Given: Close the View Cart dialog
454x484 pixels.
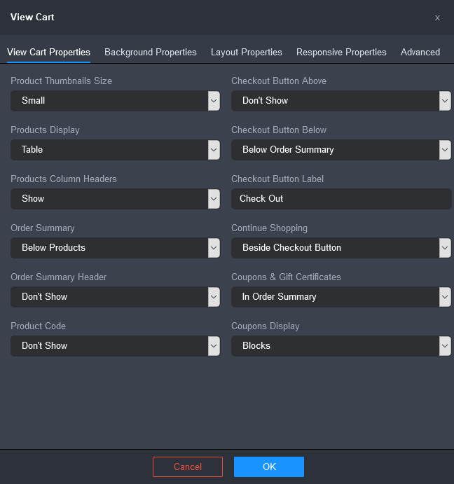Looking at the screenshot, I should point(437,18).
